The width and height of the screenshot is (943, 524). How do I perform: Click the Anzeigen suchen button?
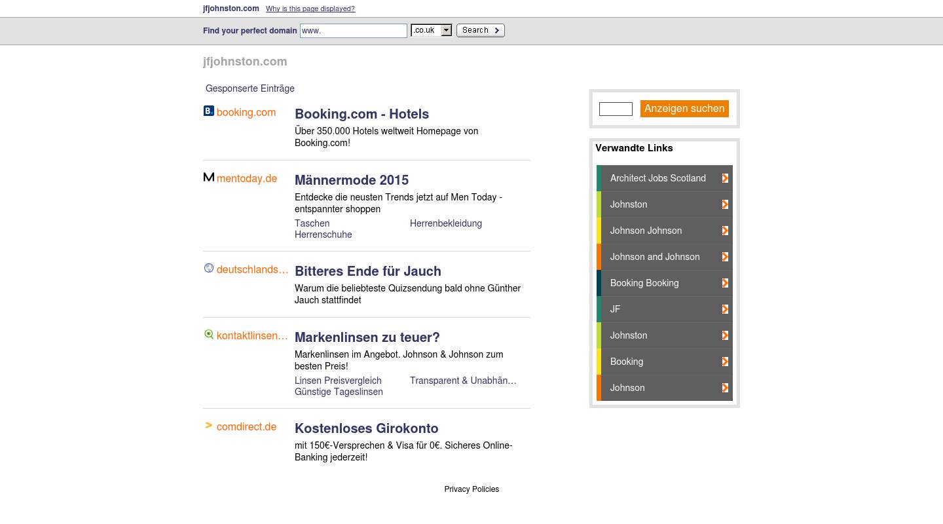pyautogui.click(x=684, y=109)
